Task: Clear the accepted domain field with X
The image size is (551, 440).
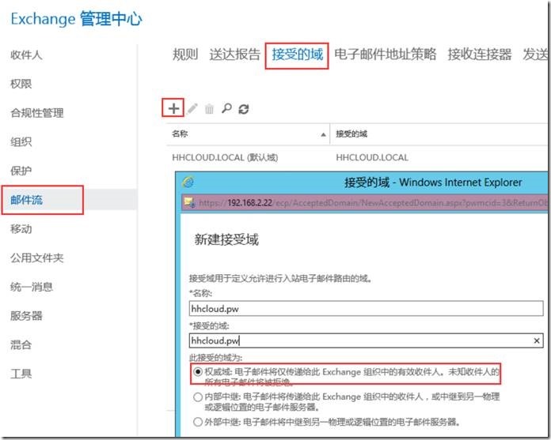Action: tap(537, 340)
